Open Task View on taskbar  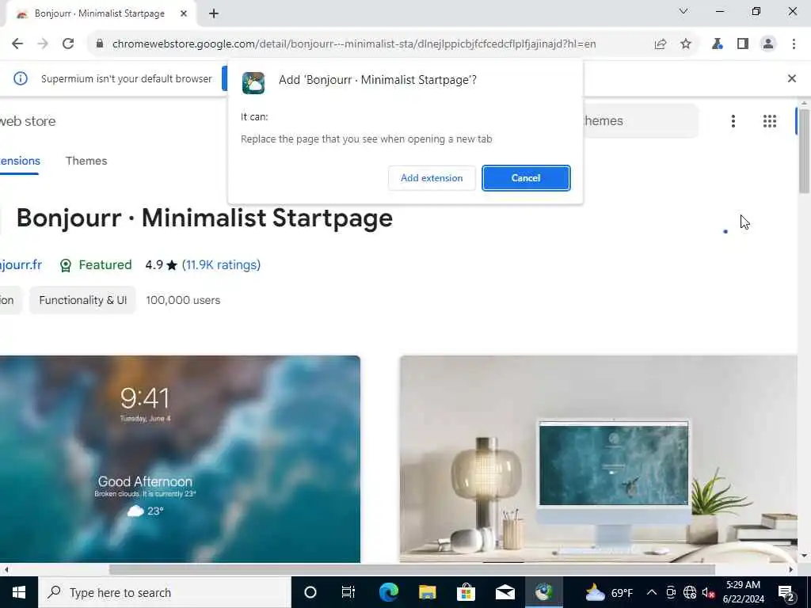(x=348, y=592)
